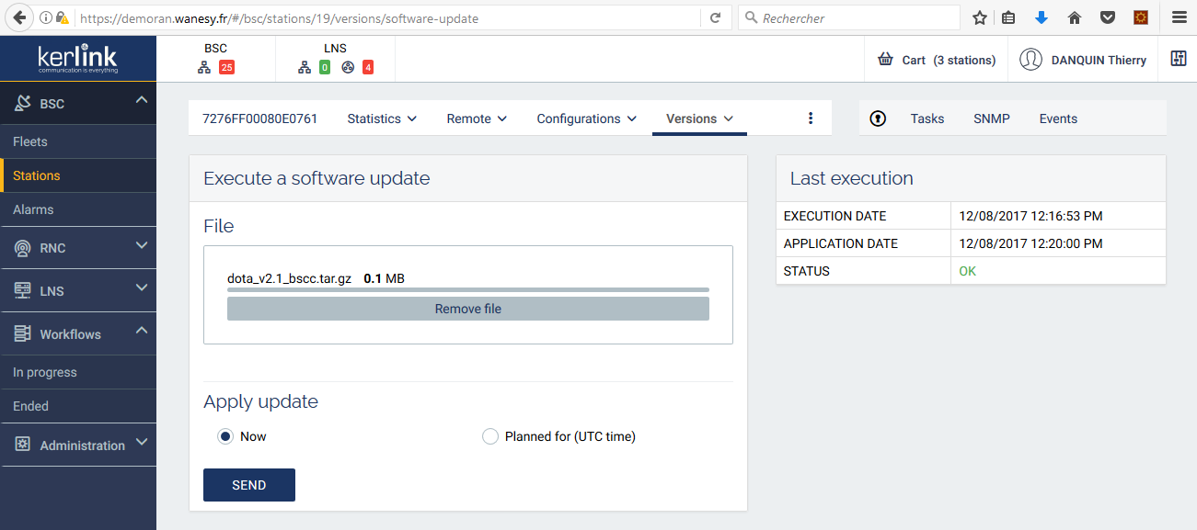Expand the RNC sidebar section
1197x530 pixels.
(x=78, y=248)
